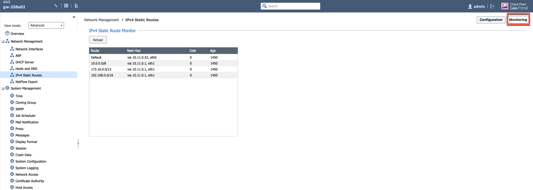The image size is (533, 190).
Task: Click the Time gear icon
Action: pos(12,96)
